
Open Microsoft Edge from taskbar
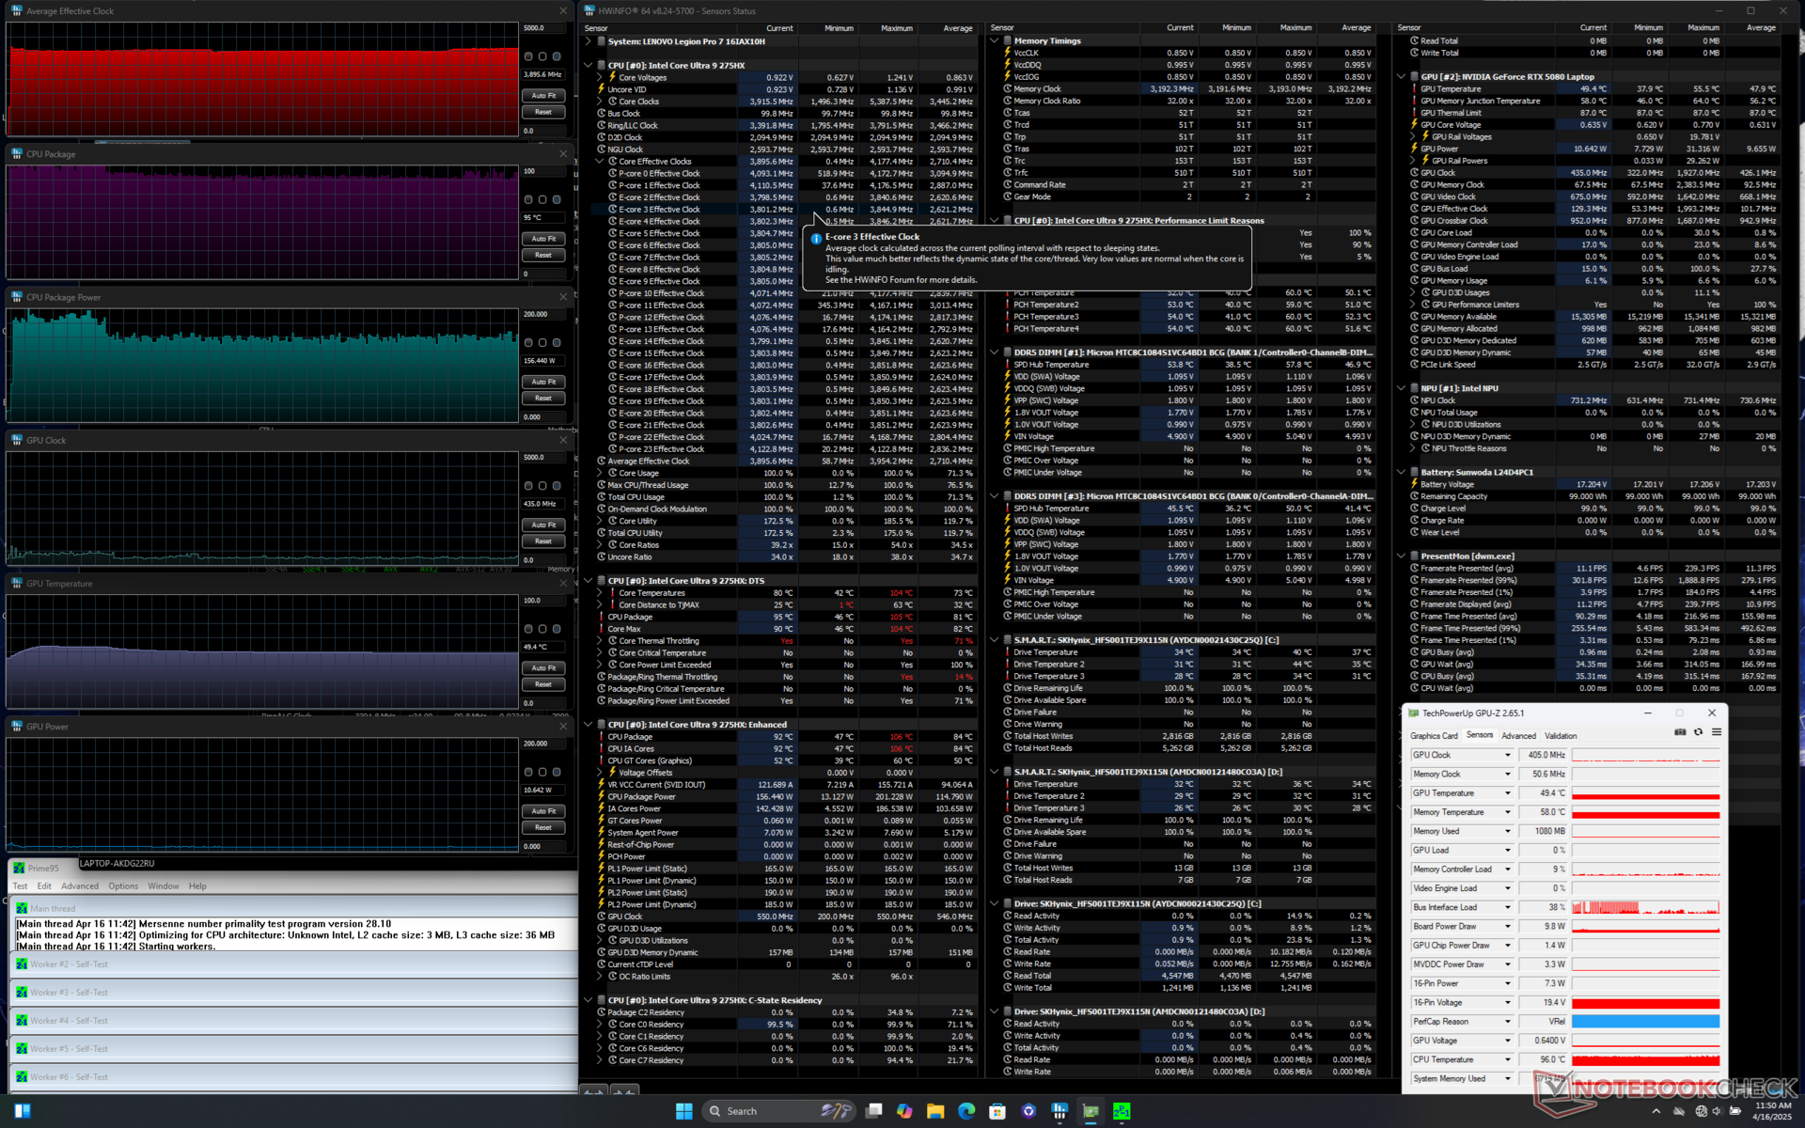[966, 1111]
